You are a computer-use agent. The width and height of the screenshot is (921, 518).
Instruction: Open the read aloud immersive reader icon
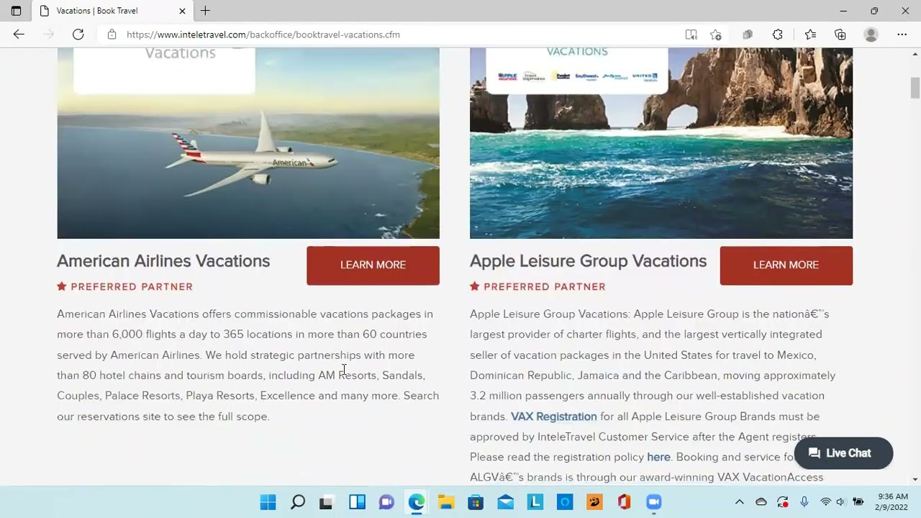coord(691,35)
